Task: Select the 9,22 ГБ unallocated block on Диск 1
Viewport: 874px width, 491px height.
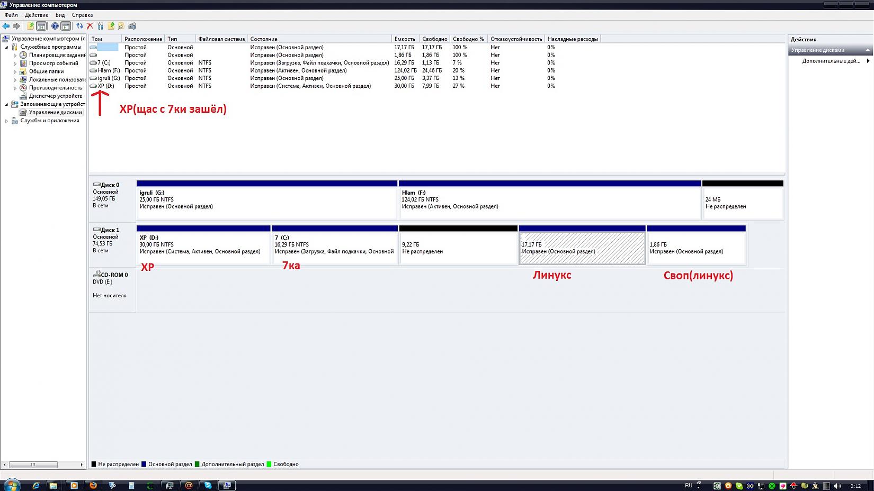Action: tap(458, 245)
